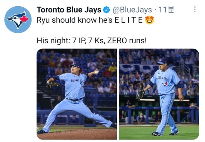Click the blue verified checkmark badge

point(106,10)
